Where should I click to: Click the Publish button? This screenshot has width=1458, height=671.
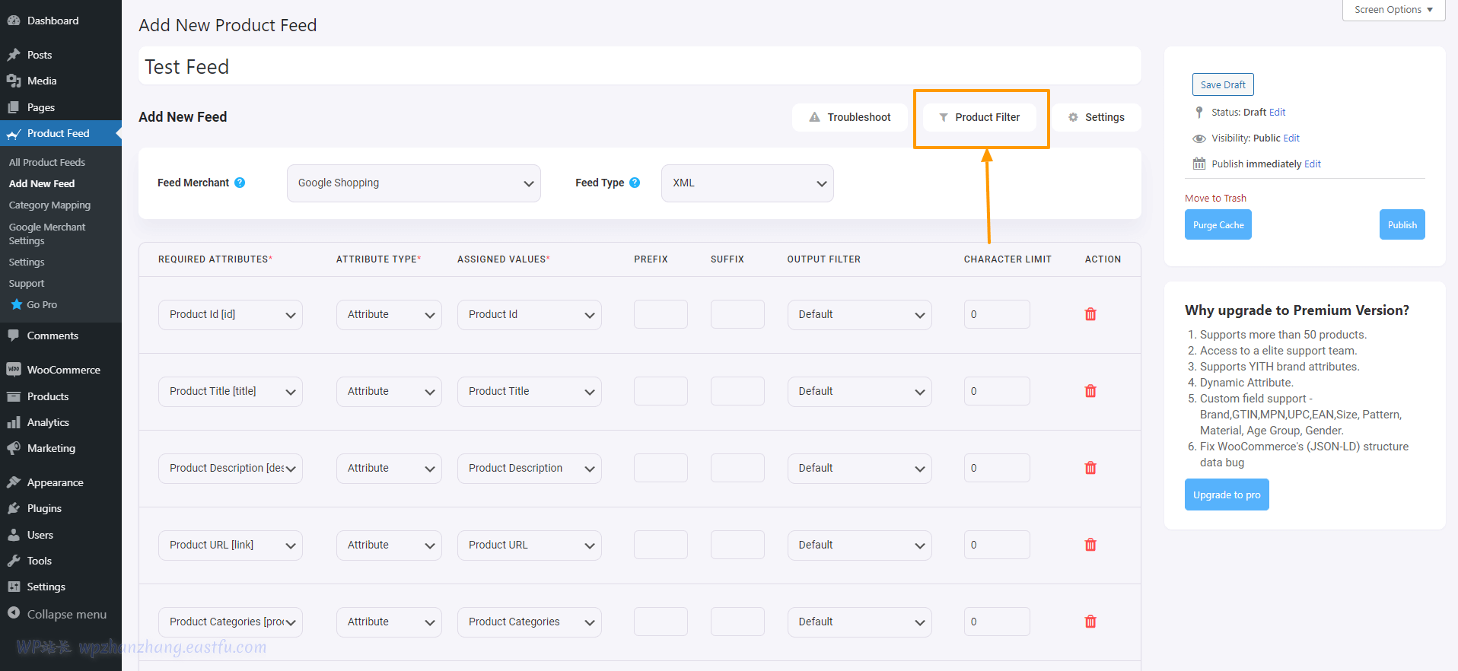1401,225
